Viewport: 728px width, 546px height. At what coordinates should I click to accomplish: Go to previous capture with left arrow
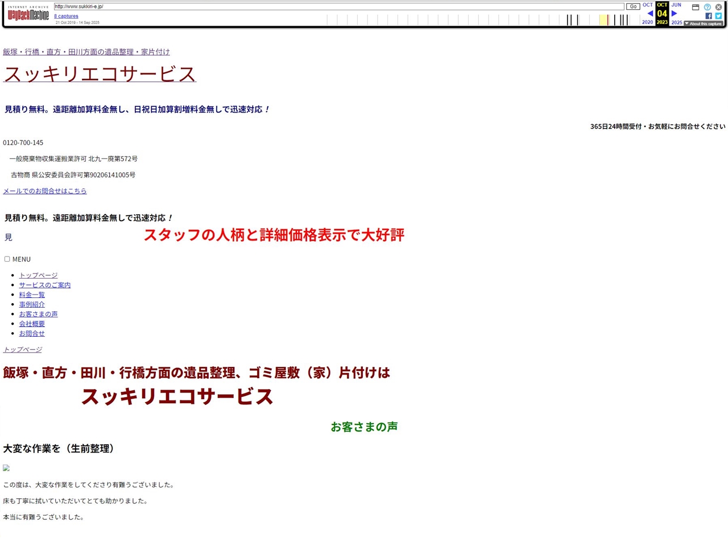(650, 14)
